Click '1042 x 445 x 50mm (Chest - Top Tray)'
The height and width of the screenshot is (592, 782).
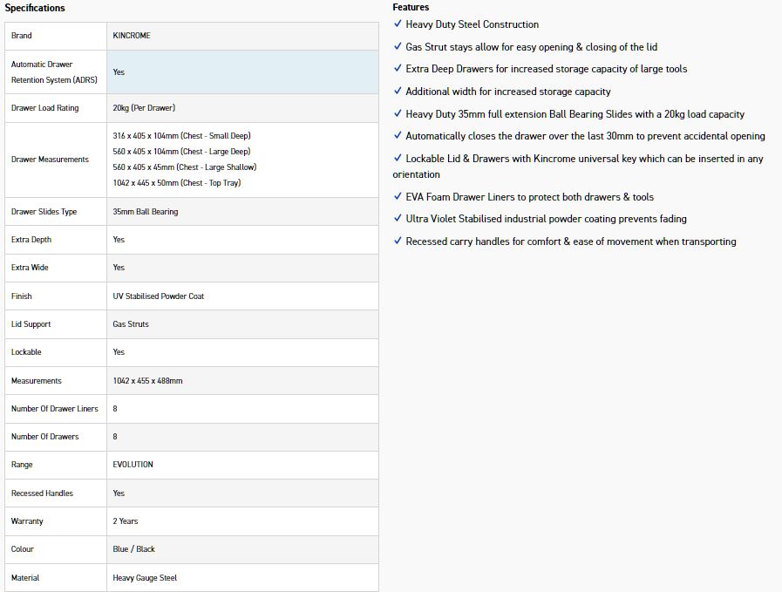177,182
